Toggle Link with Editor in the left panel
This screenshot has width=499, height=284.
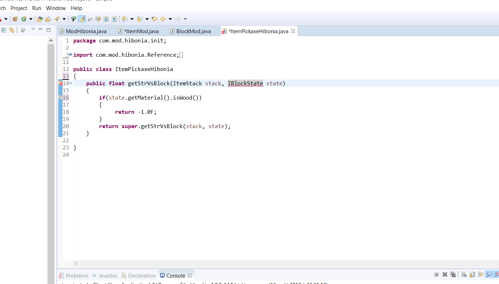12,30
